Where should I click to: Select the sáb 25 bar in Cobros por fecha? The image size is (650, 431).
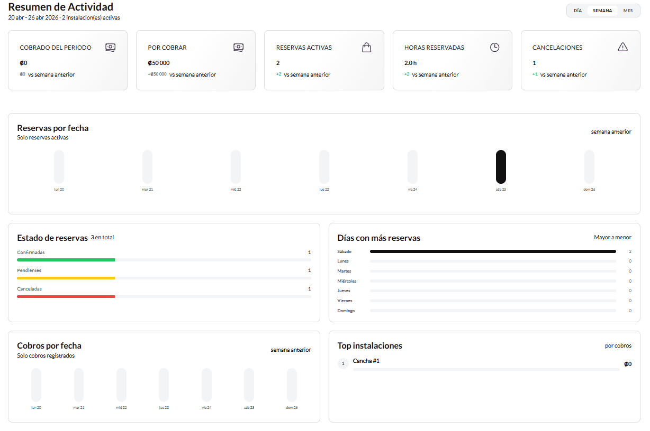coord(249,385)
